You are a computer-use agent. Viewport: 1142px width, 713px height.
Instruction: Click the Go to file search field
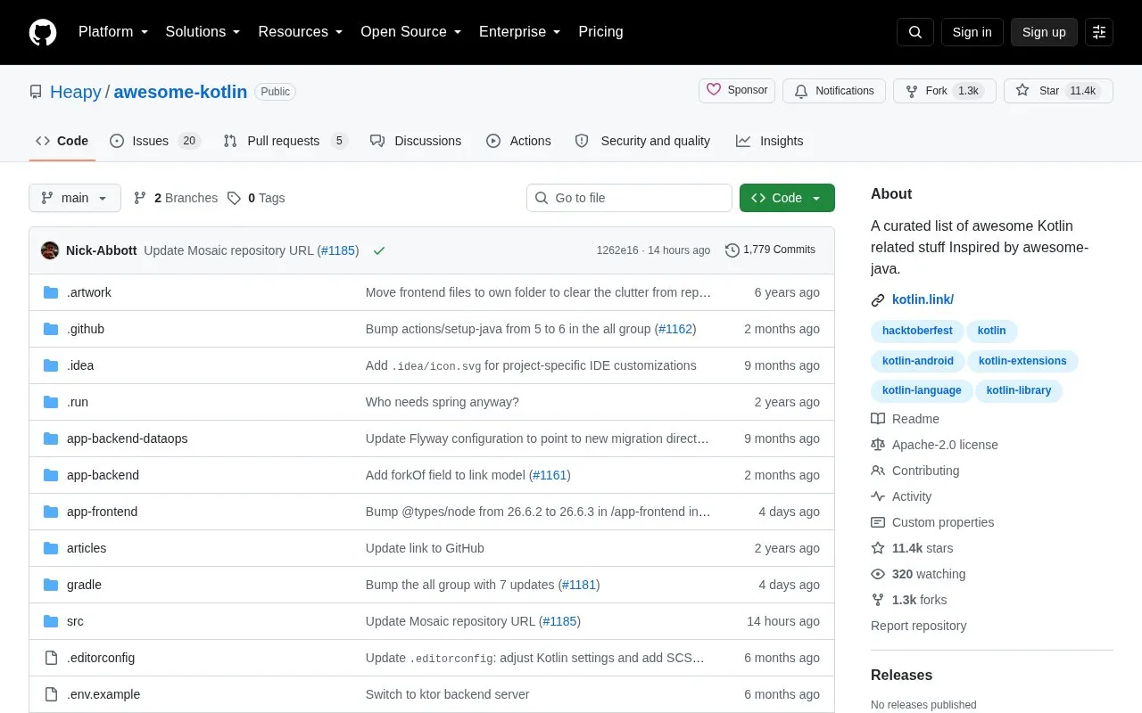click(629, 198)
